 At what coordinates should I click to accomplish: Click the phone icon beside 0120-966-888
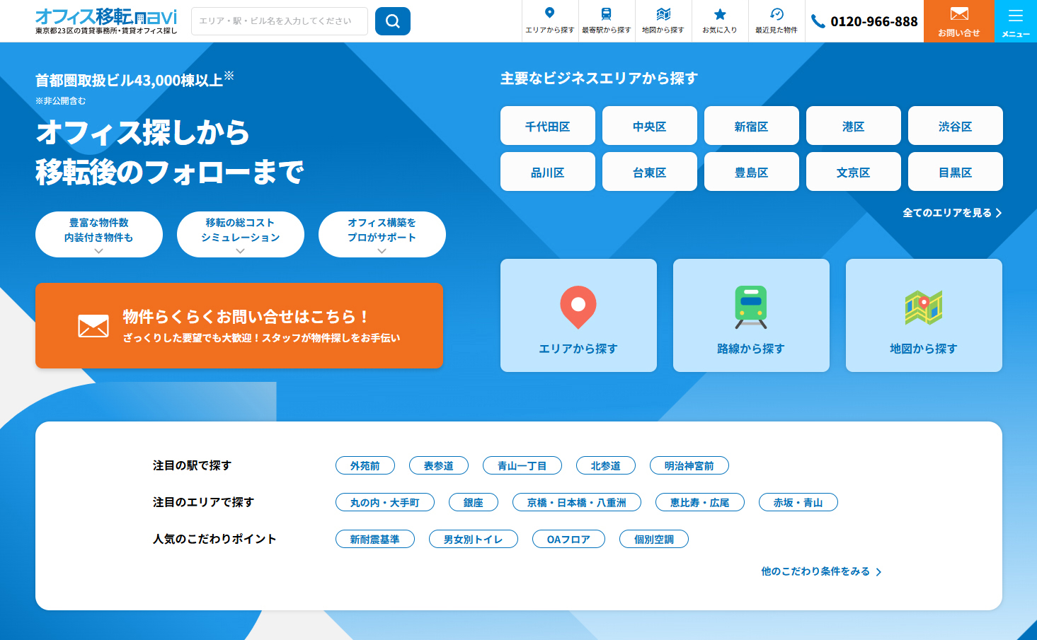[x=818, y=21]
